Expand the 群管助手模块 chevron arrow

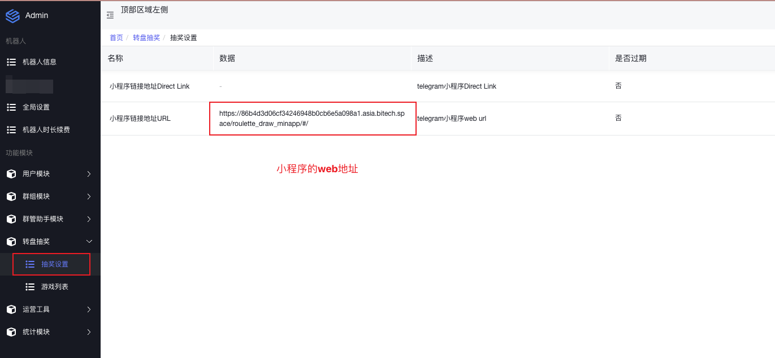[89, 219]
